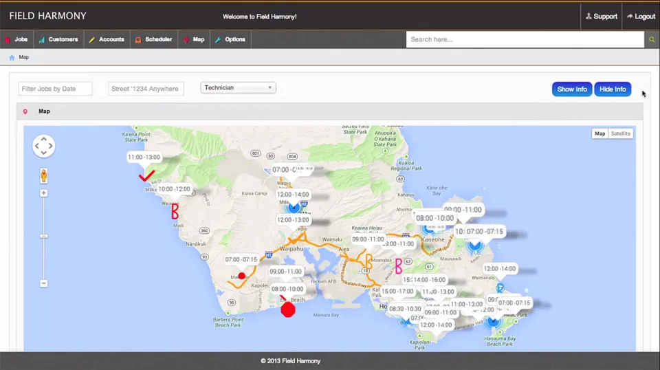Click the 15:00-17:00 job label
Screen dimensions: 660x370
click(397, 292)
